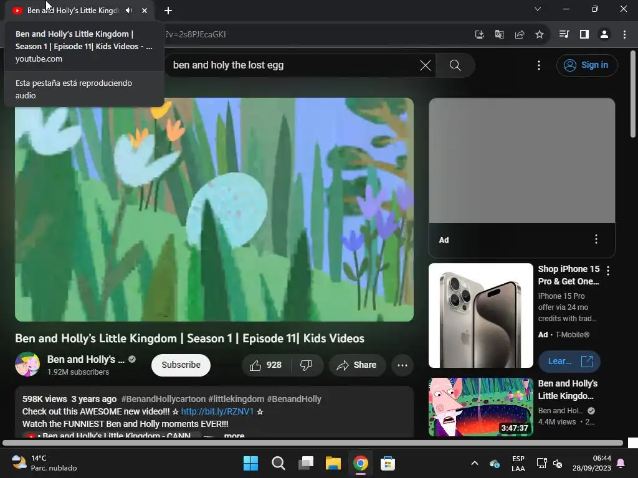Click the video player
638x478 pixels.
tap(214, 209)
